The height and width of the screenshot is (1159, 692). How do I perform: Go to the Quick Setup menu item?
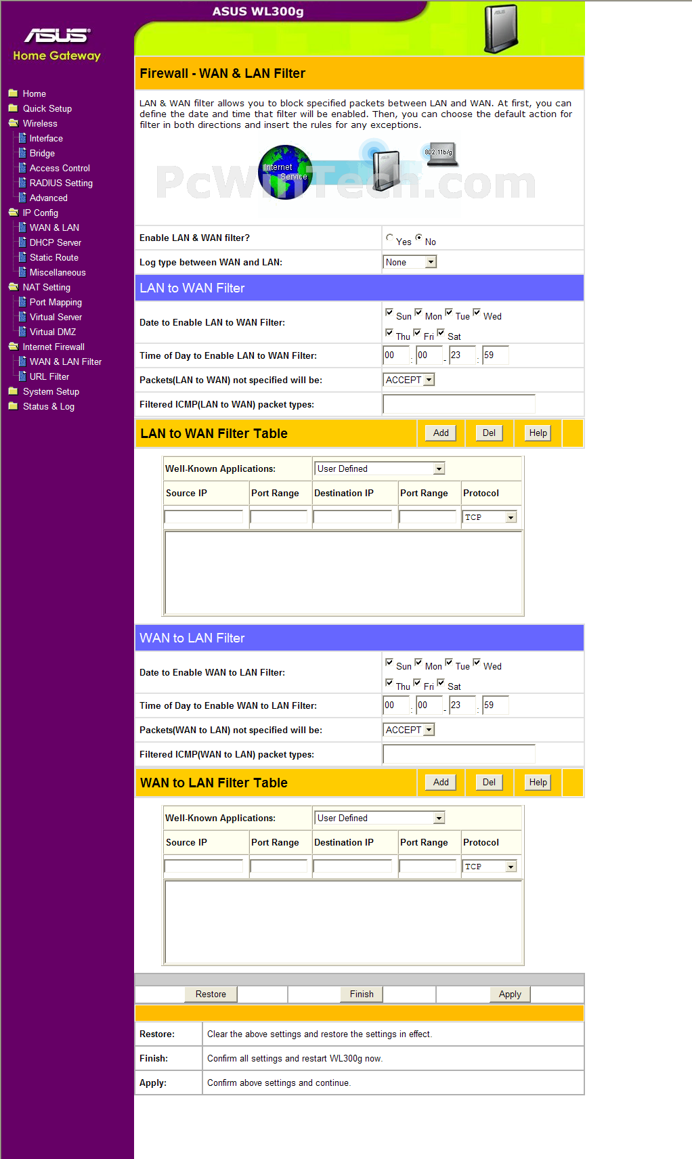tap(47, 108)
